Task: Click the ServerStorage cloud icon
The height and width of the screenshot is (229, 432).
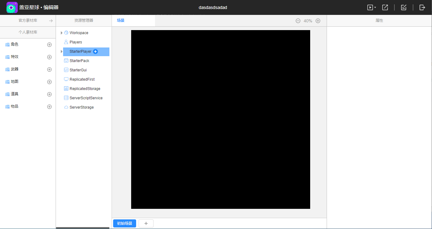Action: pos(66,107)
